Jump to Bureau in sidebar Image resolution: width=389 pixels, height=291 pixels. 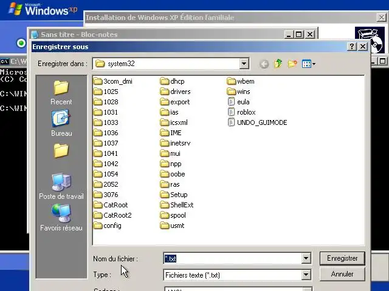[61, 123]
